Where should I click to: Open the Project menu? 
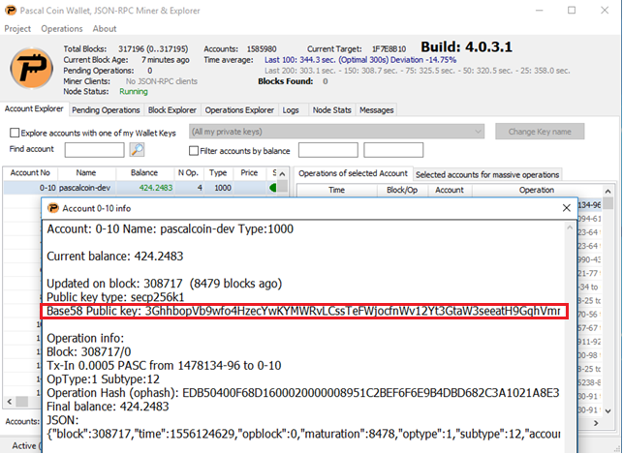tap(17, 29)
